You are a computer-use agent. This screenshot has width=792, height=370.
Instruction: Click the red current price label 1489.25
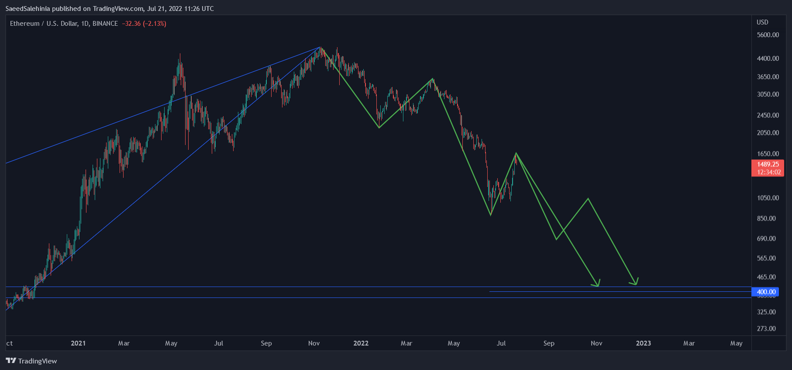tap(768, 164)
